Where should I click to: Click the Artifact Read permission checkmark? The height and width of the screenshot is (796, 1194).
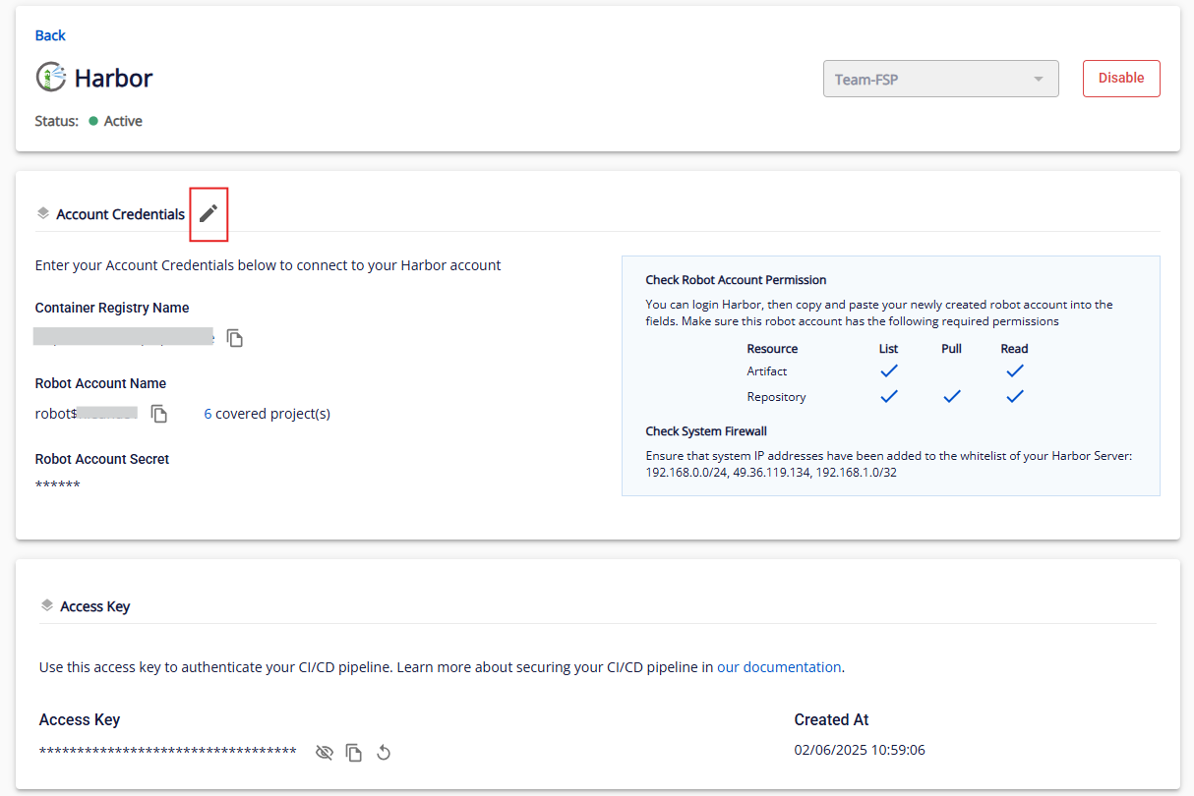pos(1015,370)
